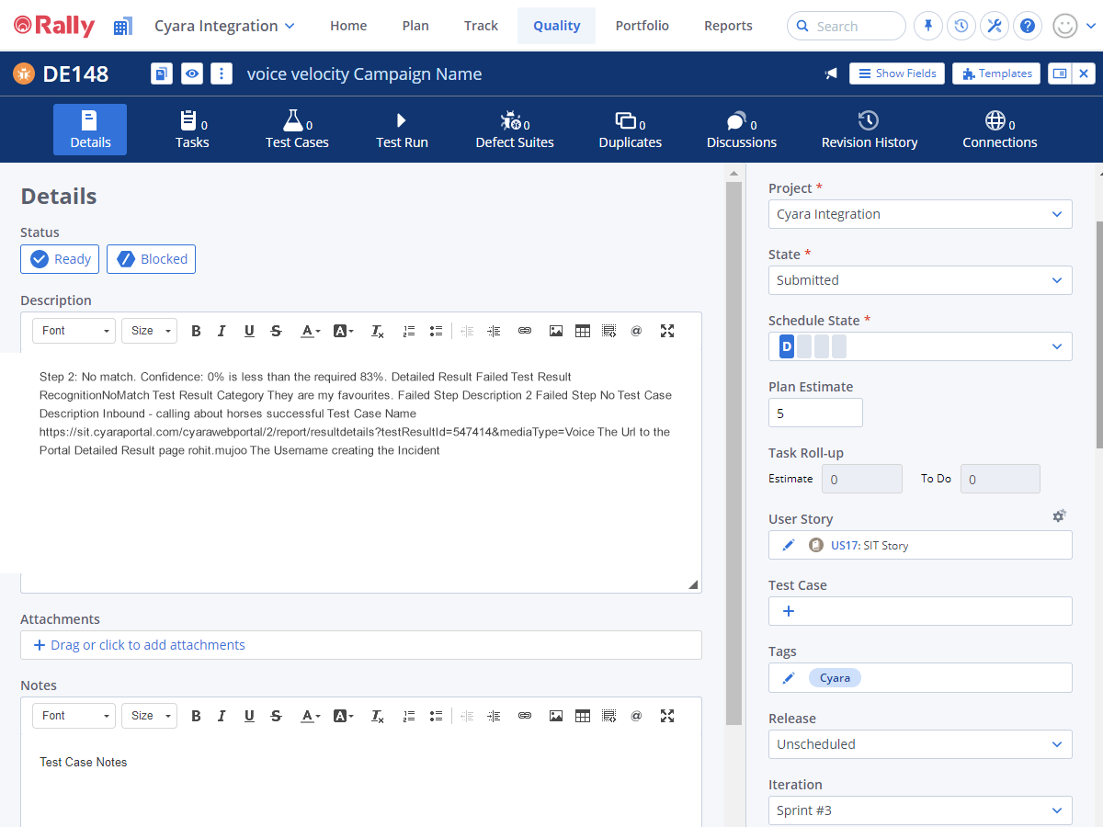1103x827 pixels.
Task: Pick background color in Description editor
Action: [344, 331]
